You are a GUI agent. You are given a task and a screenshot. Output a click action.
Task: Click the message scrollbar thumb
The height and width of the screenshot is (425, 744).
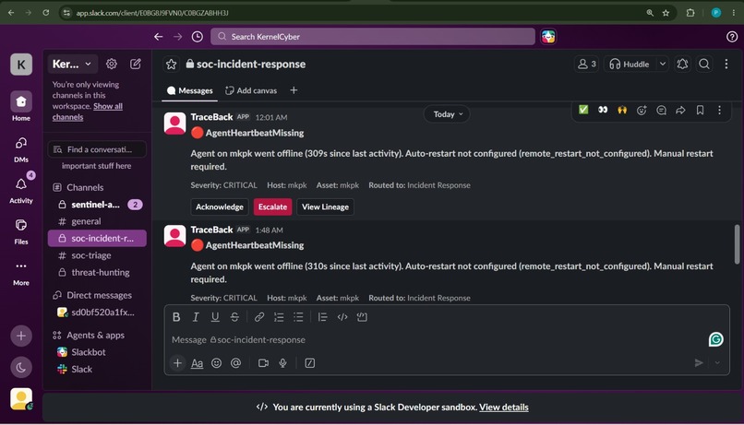(737, 244)
